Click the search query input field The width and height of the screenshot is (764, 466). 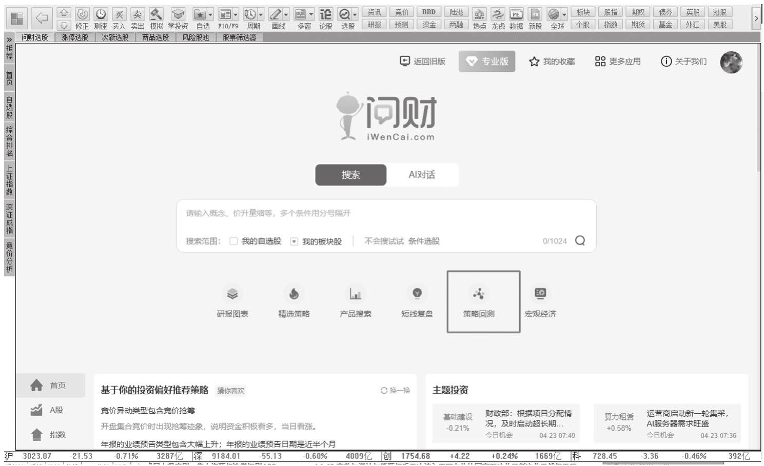[386, 213]
